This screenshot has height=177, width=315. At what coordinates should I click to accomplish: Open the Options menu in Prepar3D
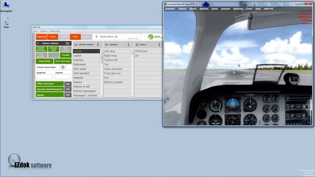point(204,9)
